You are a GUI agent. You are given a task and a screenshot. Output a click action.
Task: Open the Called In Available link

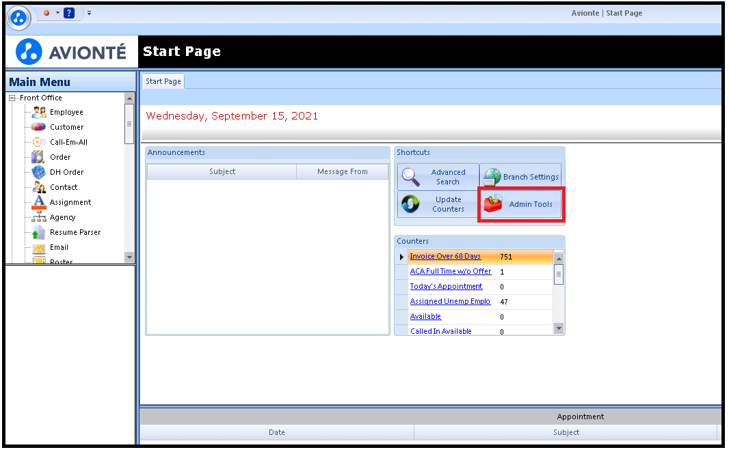pos(440,331)
